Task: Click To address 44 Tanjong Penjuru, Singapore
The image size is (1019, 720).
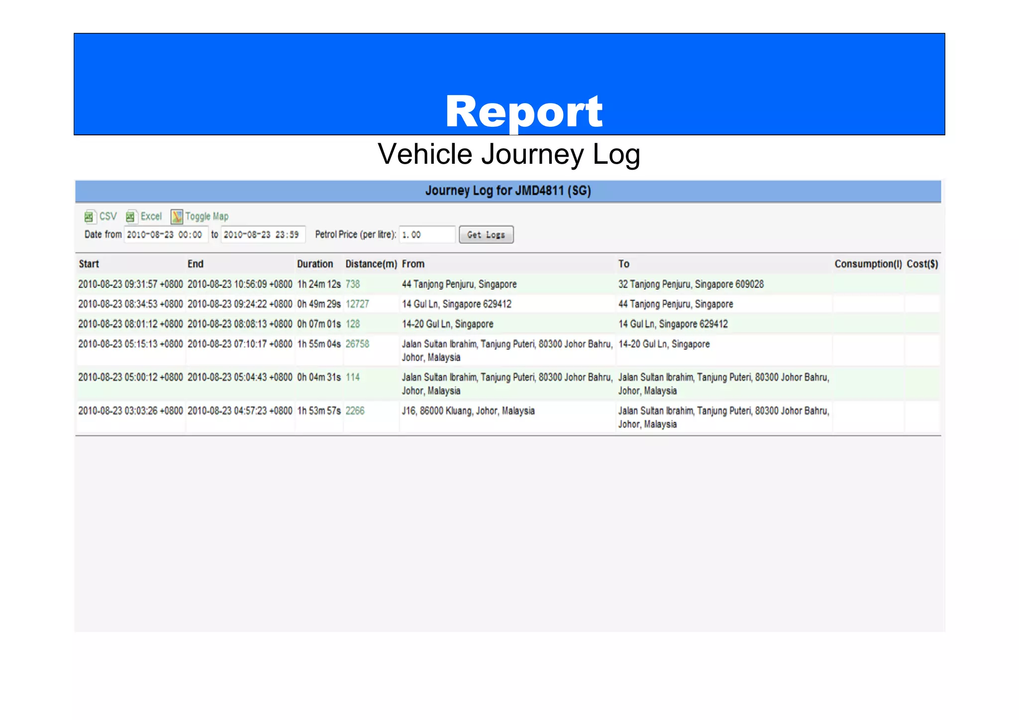Action: 676,304
